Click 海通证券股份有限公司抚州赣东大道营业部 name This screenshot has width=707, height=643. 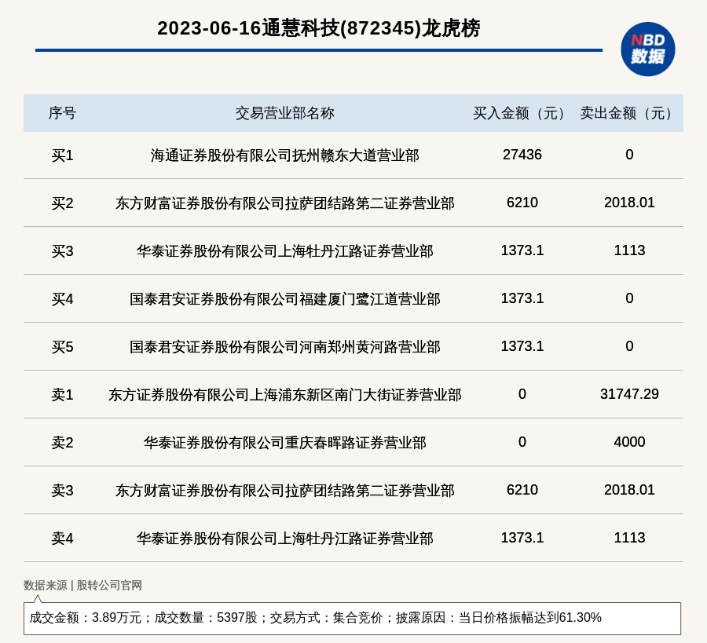[x=285, y=155]
